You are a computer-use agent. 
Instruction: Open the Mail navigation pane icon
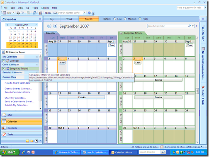(x=4, y=115)
